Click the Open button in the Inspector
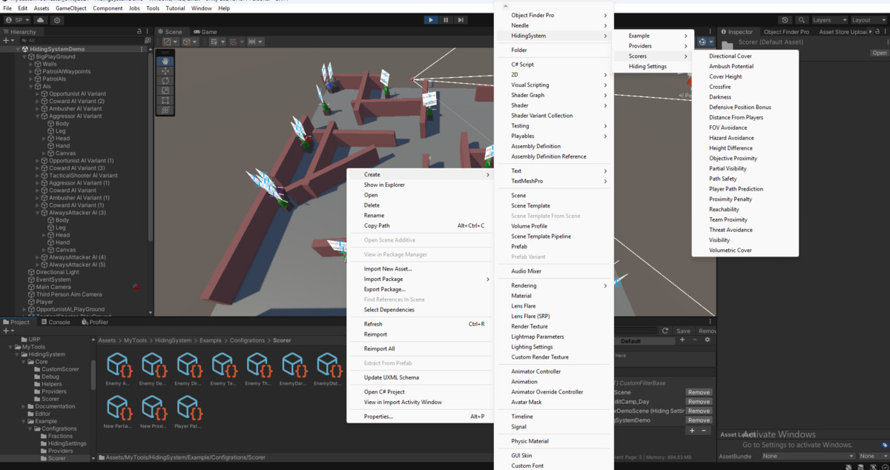The width and height of the screenshot is (890, 470). 880,53
